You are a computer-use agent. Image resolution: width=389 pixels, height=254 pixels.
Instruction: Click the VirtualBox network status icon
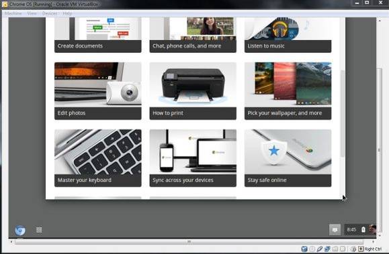[327, 249]
